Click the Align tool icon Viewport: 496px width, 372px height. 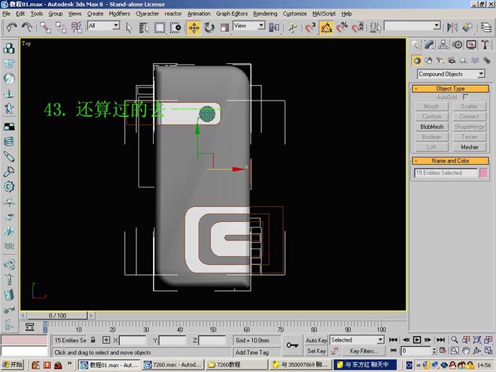(468, 28)
